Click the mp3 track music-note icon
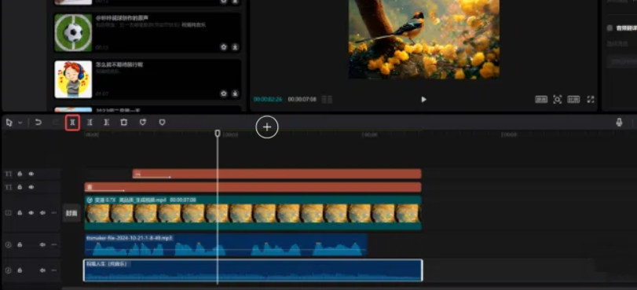637x290 pixels. click(x=8, y=245)
